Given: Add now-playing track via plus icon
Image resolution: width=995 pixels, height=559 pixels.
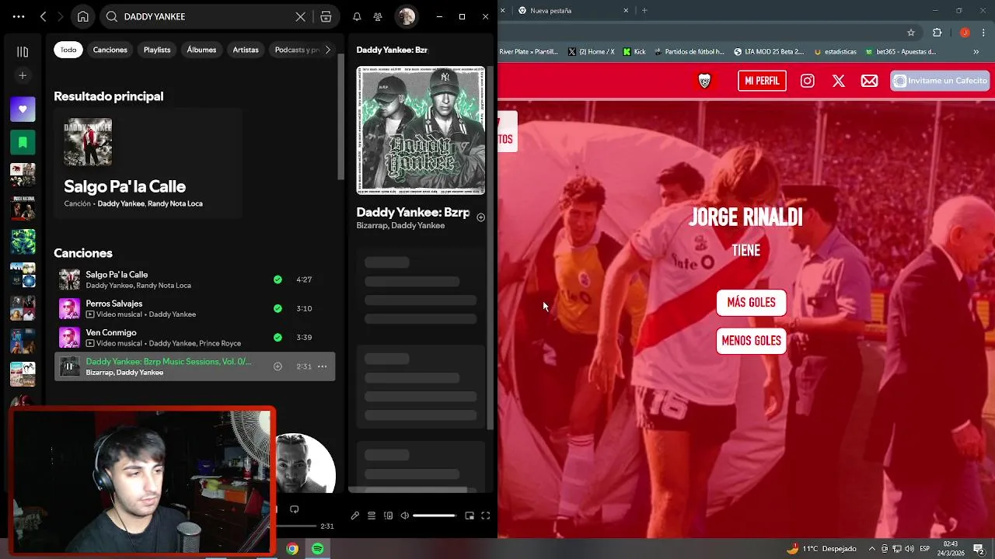Looking at the screenshot, I should pos(480,217).
